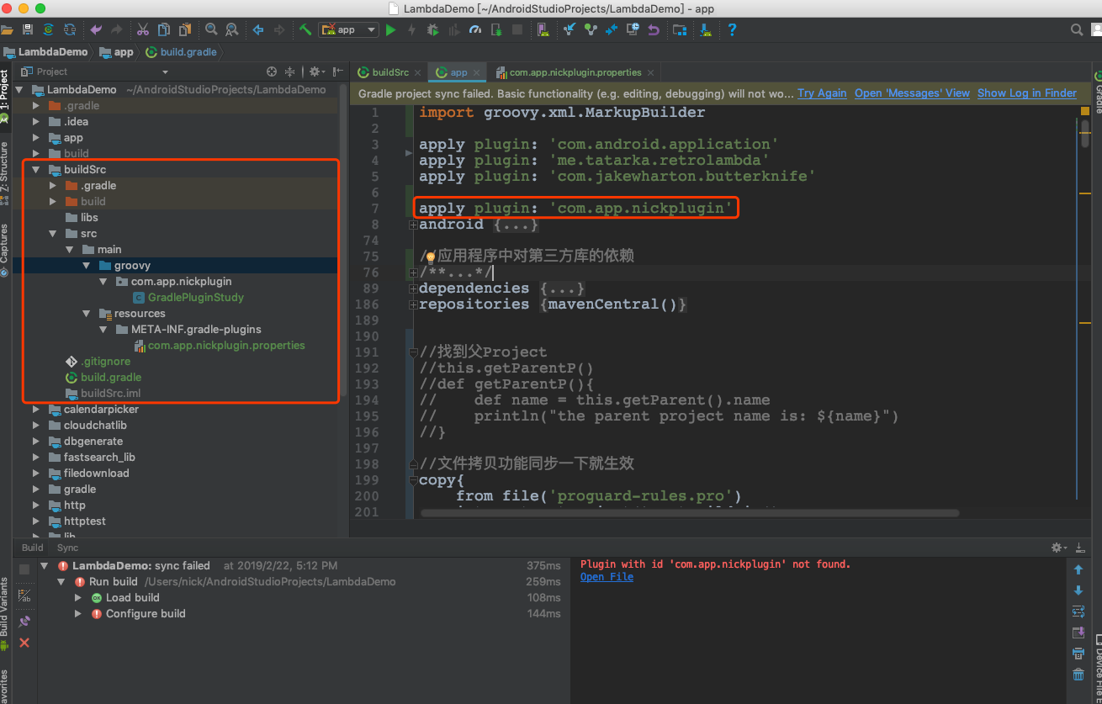
Task: Open Project Structure icon
Action: point(680,29)
